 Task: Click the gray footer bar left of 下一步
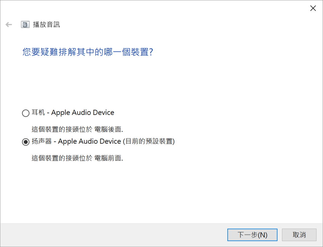[113, 235]
